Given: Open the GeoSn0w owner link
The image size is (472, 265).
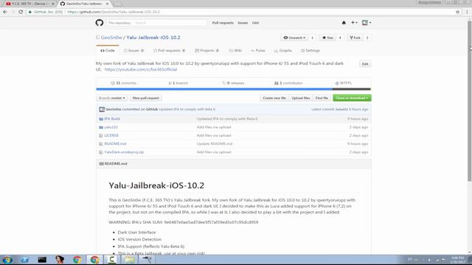Looking at the screenshot, I should click(111, 38).
